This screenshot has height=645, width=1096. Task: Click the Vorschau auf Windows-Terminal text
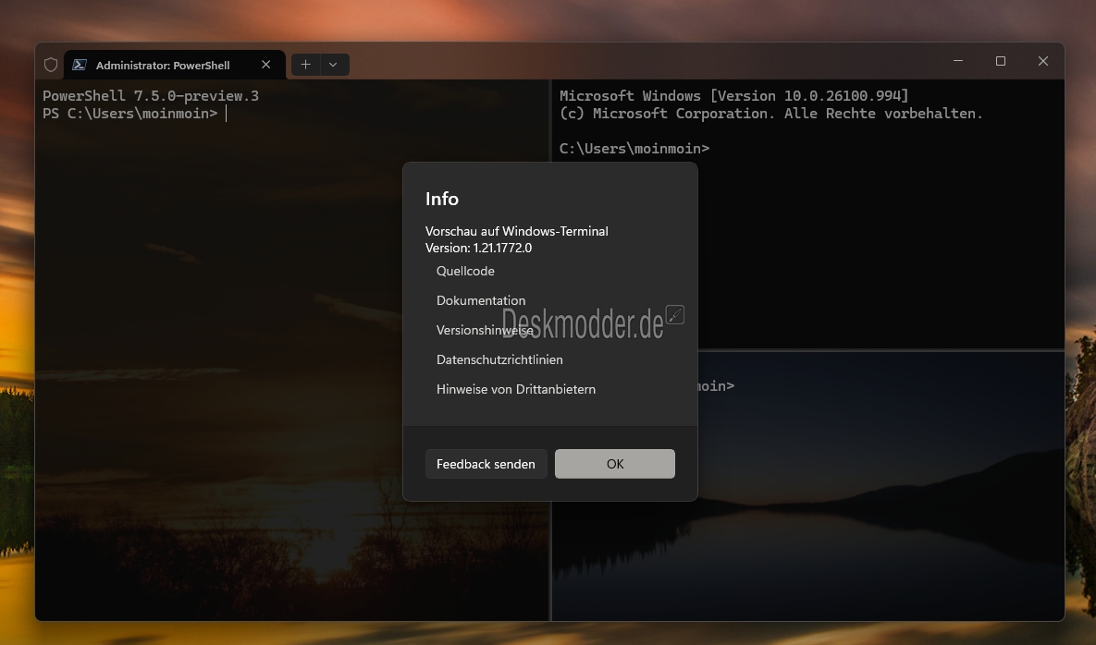pos(516,231)
